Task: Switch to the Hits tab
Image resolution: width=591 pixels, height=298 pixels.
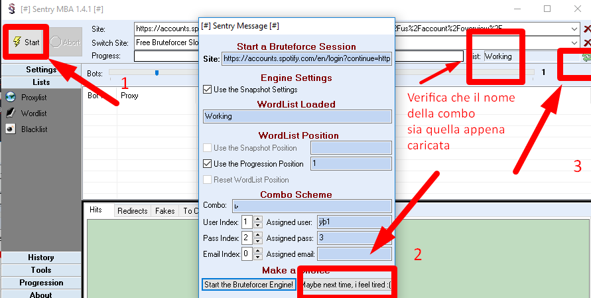Action: tap(96, 210)
